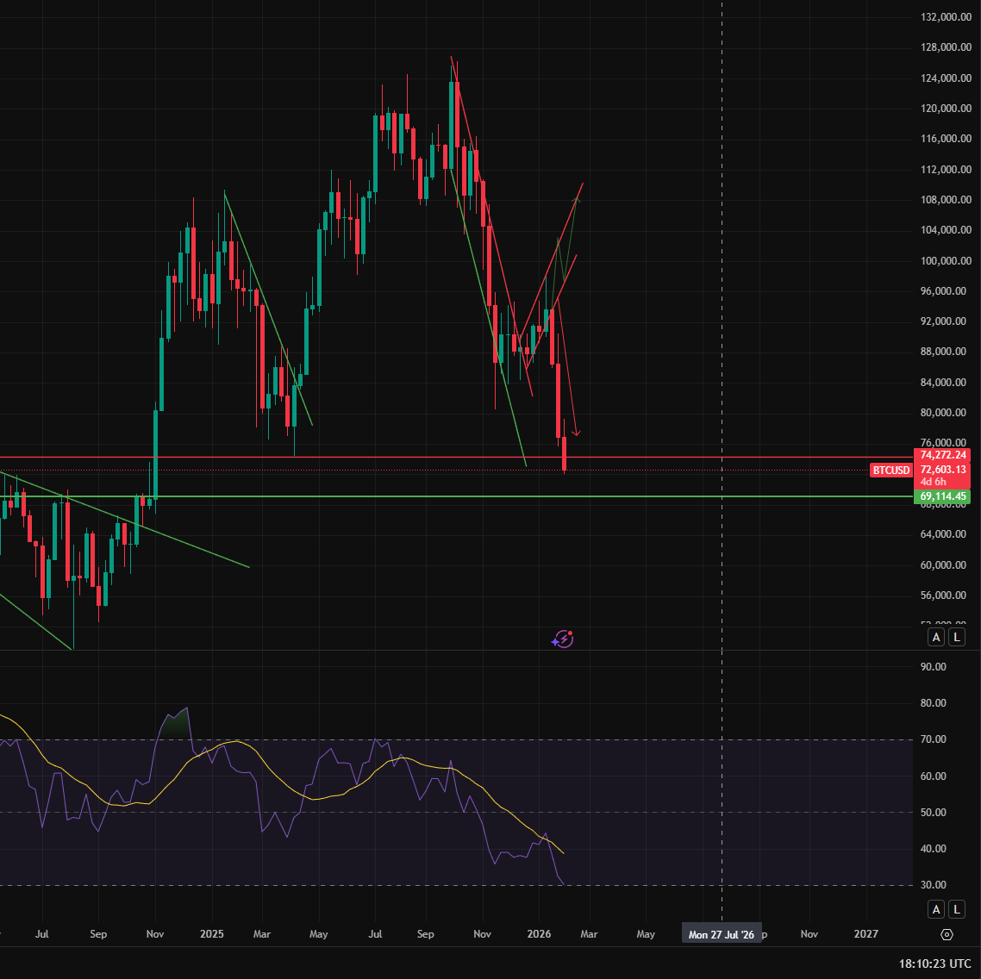Click the 116,000.00 price axis label
Screen dimensions: 981x979
pyautogui.click(x=946, y=139)
